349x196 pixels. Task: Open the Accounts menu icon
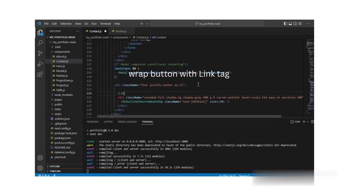point(40,157)
